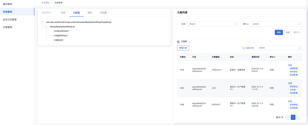Switch to the 全部 tab
Viewport: 308px width, 125px height.
click(x=63, y=13)
